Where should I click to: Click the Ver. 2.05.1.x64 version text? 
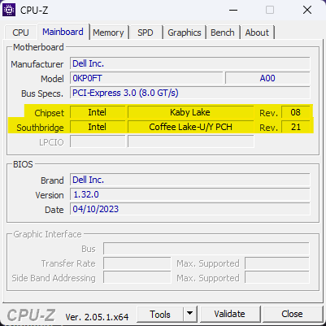(x=97, y=317)
